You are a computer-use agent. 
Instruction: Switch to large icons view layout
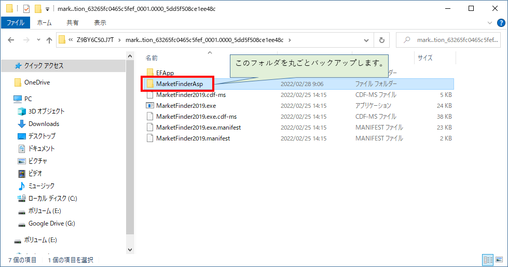[499, 260]
